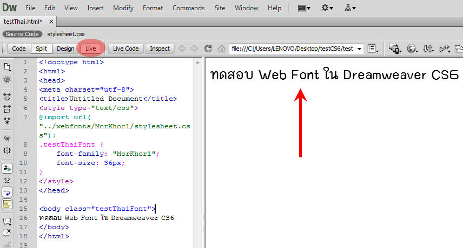Show the Source Code related file
Image resolution: width=463 pixels, height=248 pixels.
click(x=22, y=34)
